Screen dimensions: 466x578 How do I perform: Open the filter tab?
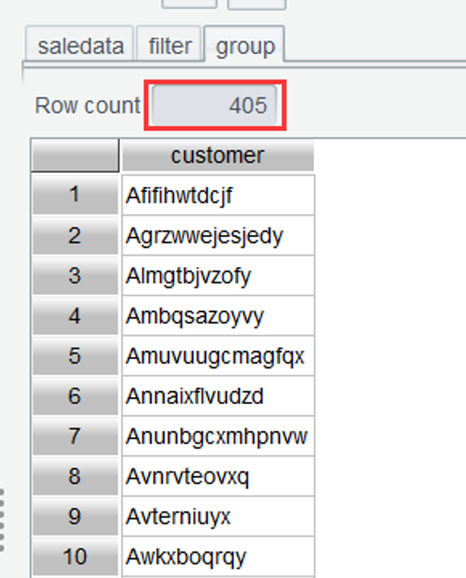click(x=170, y=46)
